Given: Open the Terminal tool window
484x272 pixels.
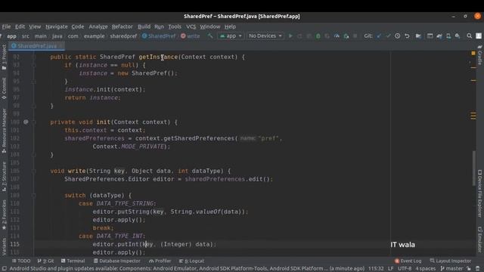Looking at the screenshot, I should tap(73, 261).
